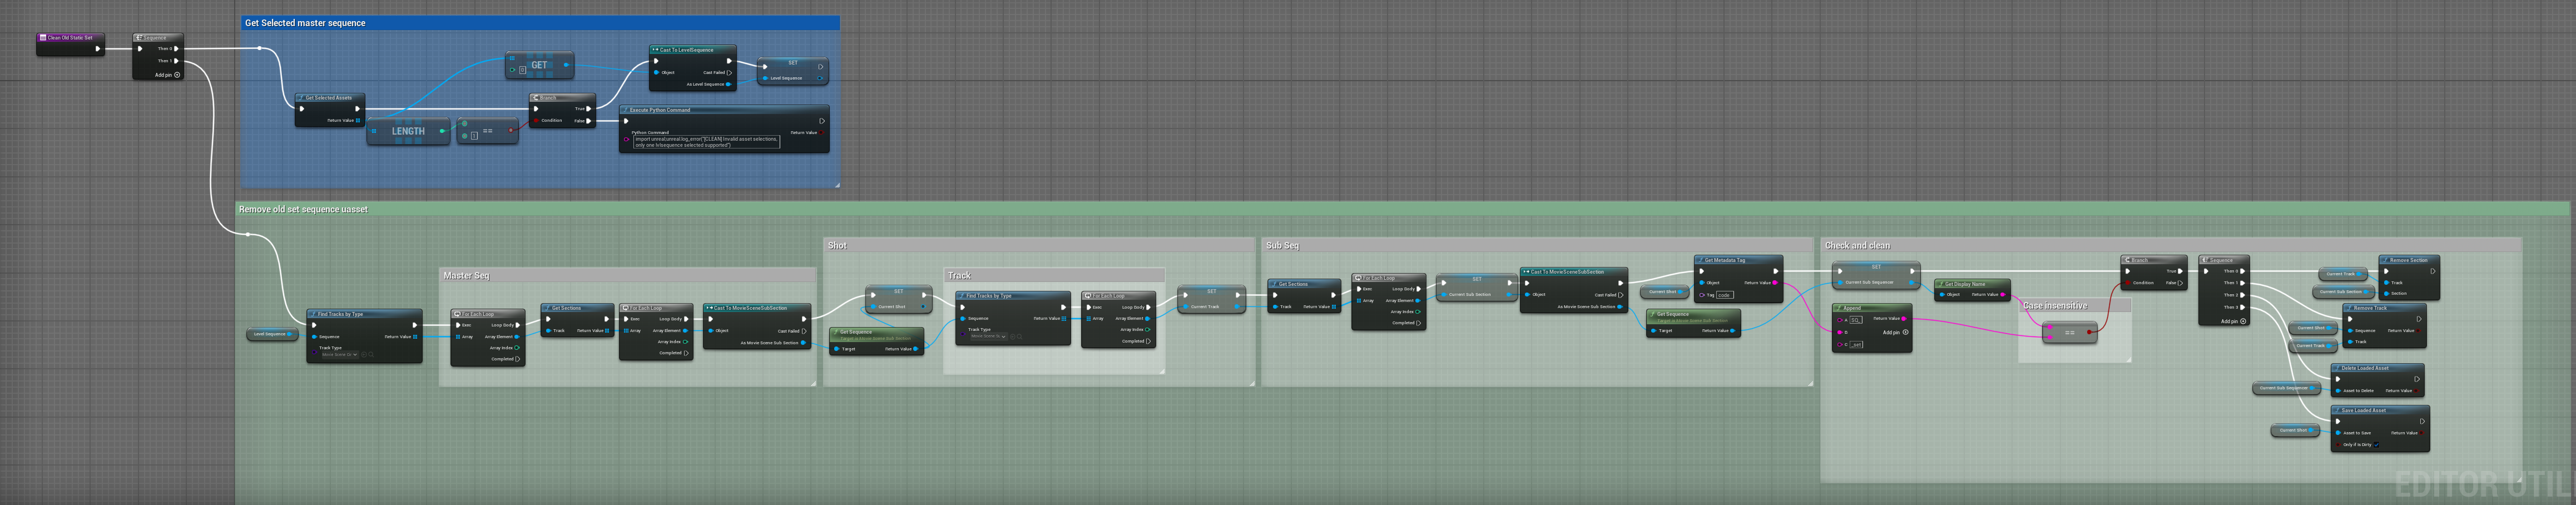Click the Cast Failed pin on Cast To LevelSequence
The height and width of the screenshot is (505, 2576).
[729, 72]
